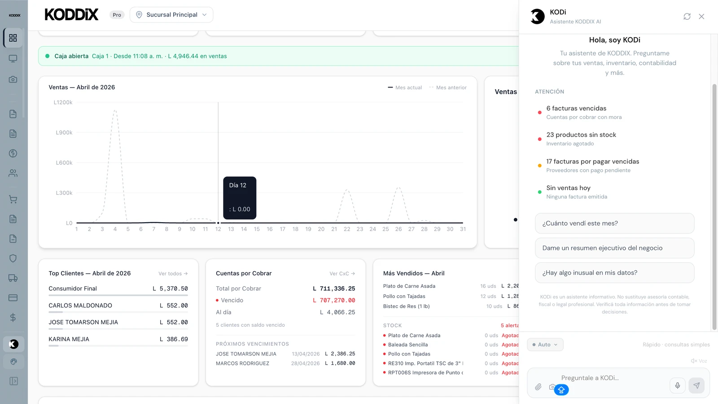Expand the sidebar with the panel toggle icon
The image size is (718, 404).
[13, 381]
